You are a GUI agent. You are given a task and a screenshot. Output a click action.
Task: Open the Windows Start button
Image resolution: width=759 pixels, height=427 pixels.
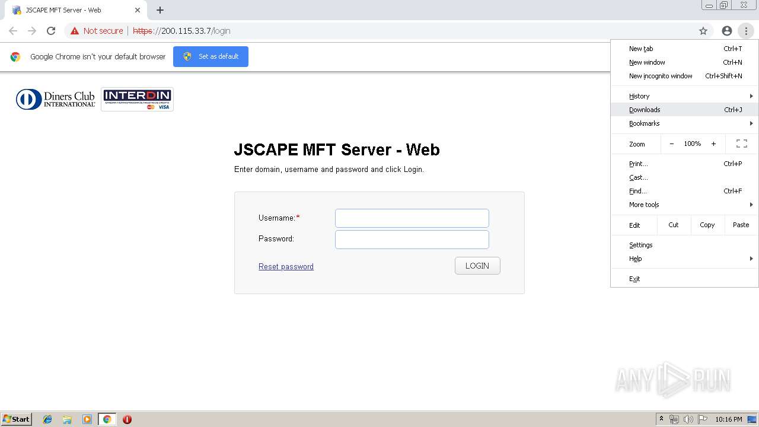click(x=17, y=419)
